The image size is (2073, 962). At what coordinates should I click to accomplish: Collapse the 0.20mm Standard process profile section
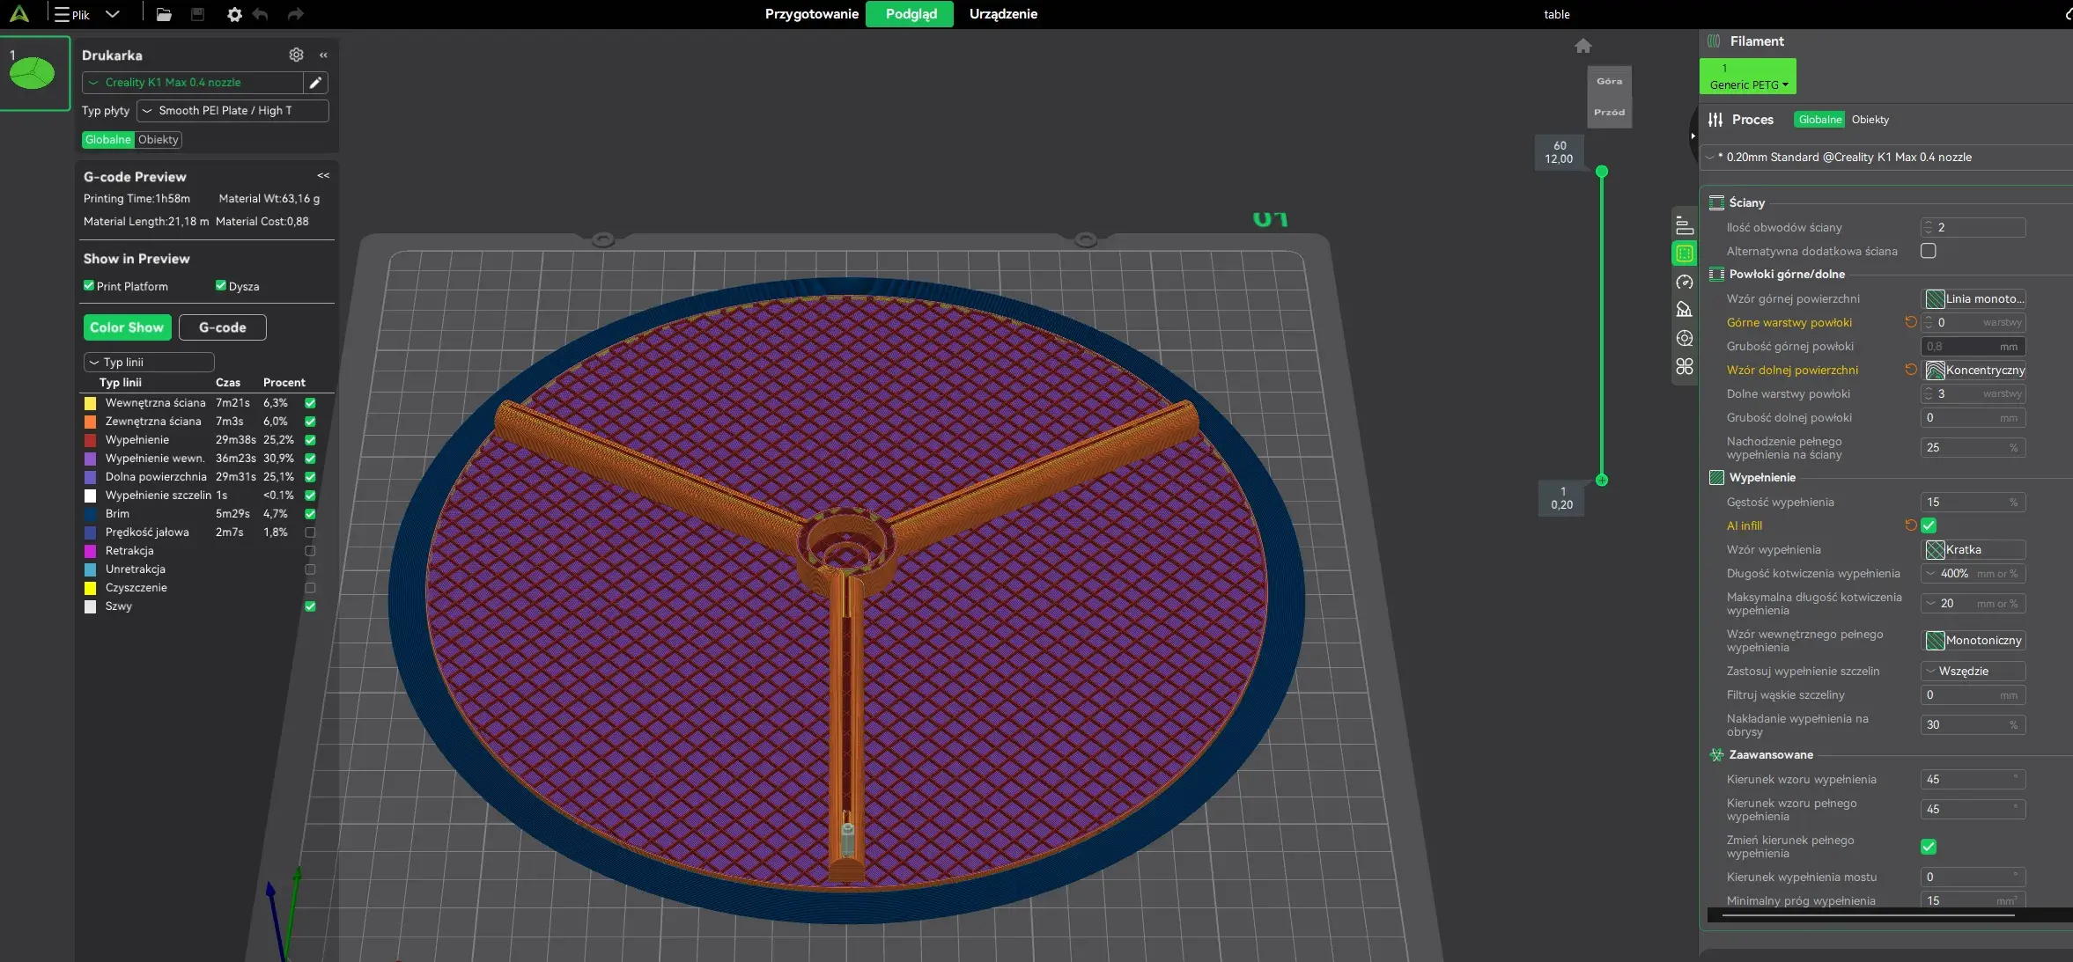(x=1709, y=157)
